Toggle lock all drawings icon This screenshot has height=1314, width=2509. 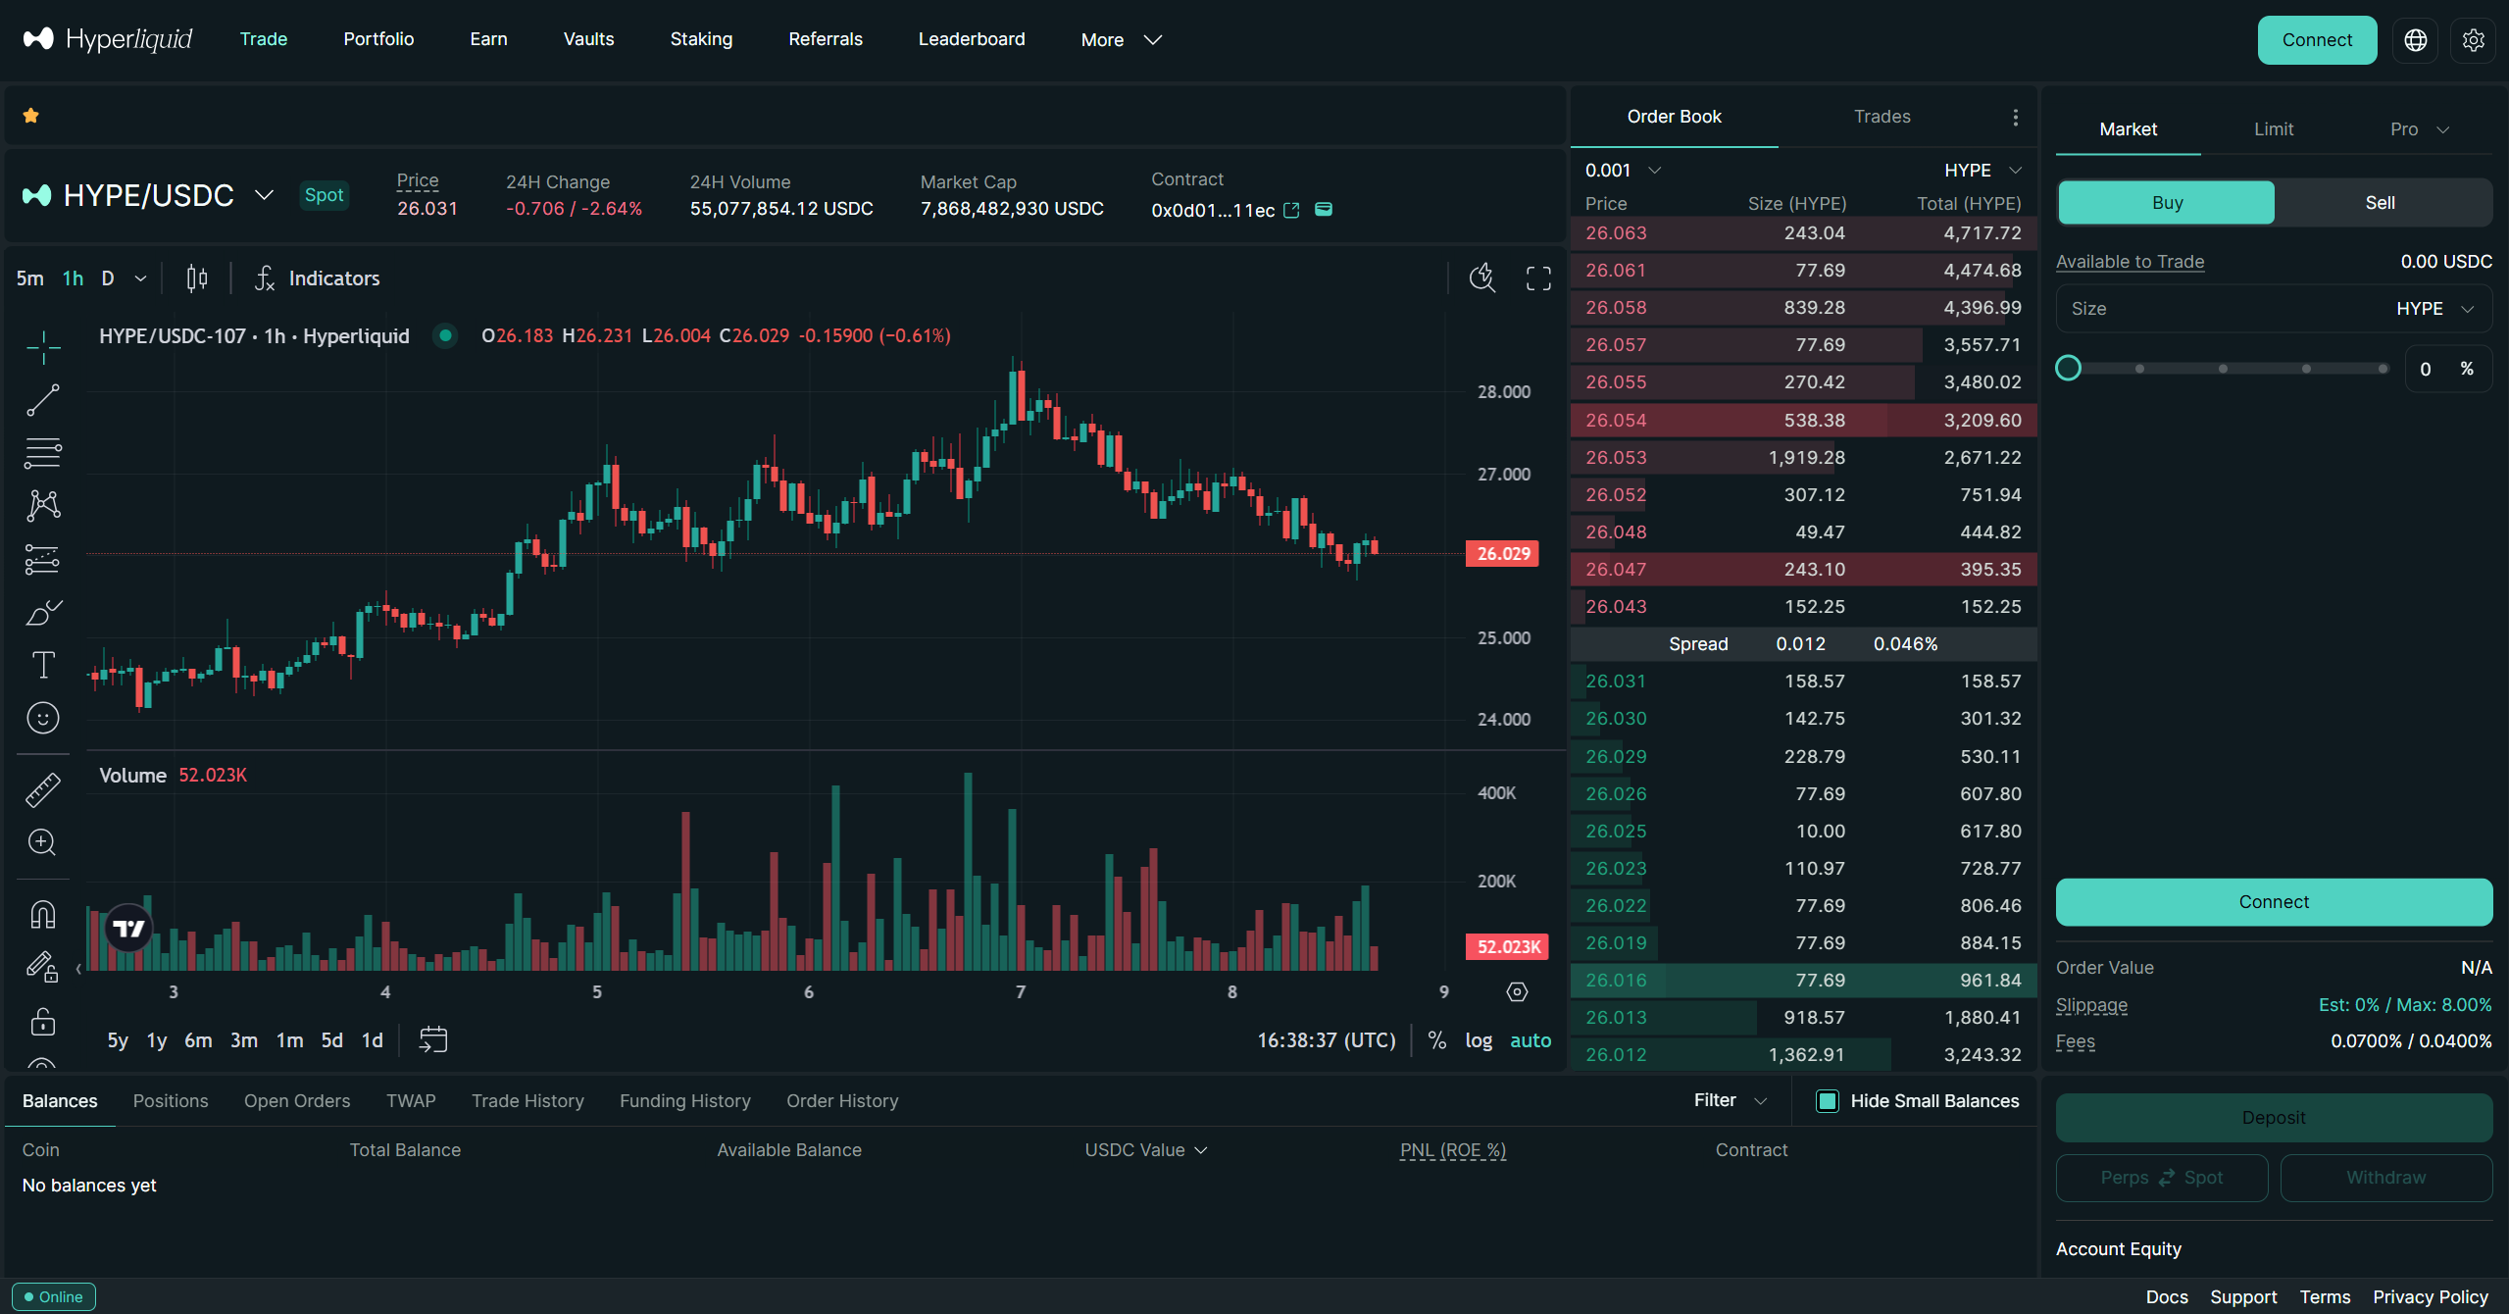43,1021
